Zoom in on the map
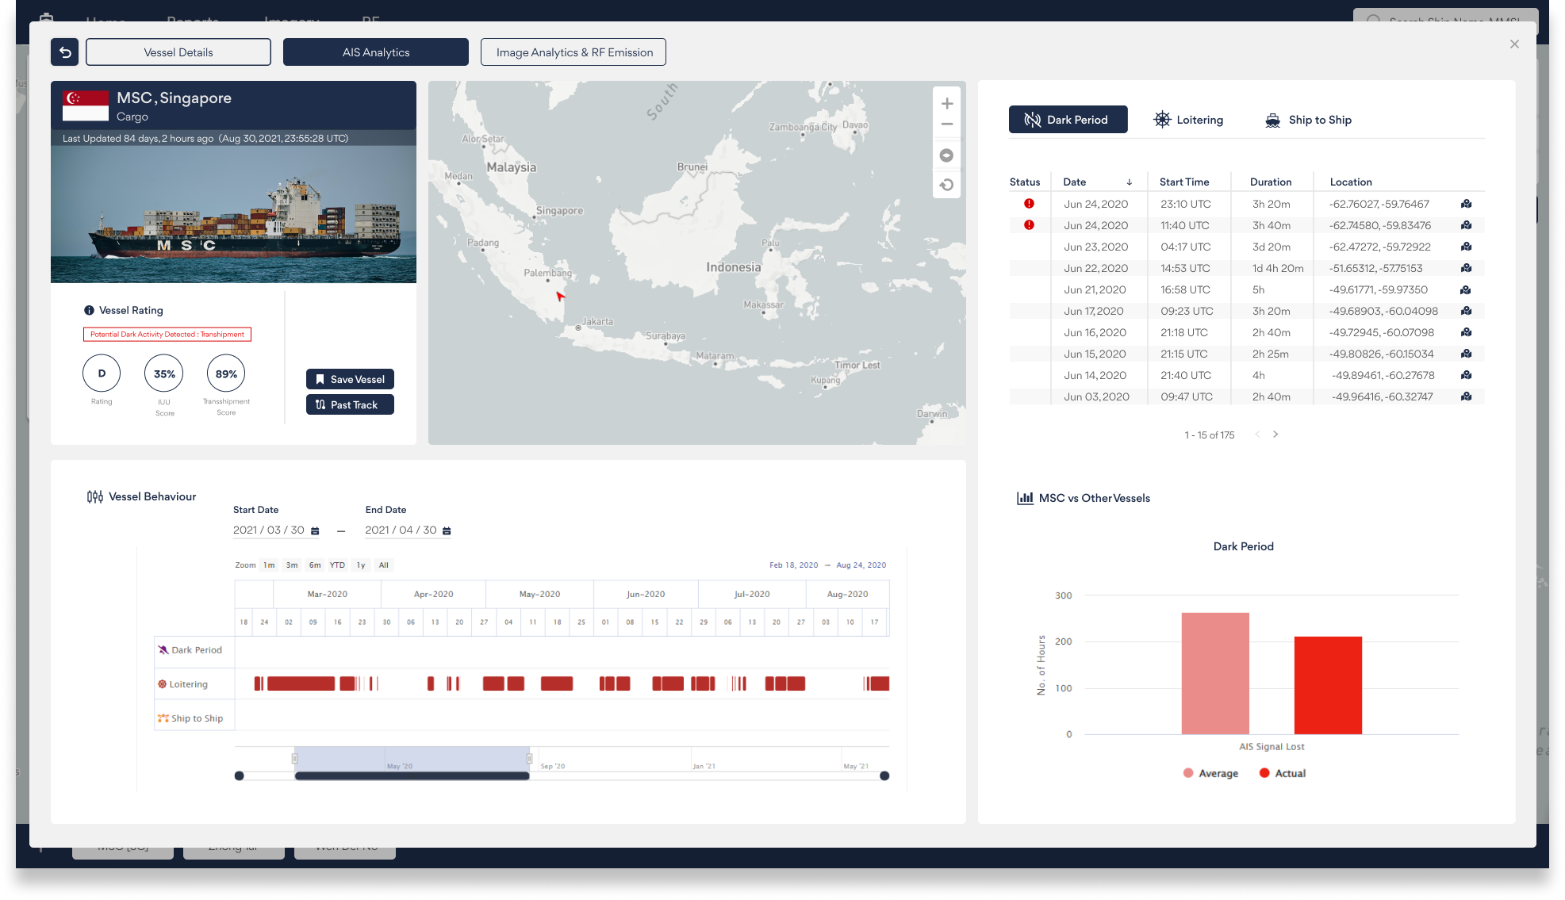 (x=946, y=104)
